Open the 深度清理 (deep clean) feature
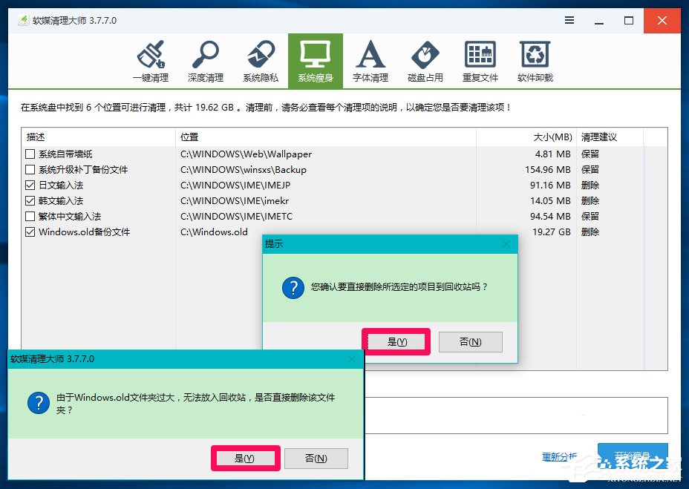 pos(205,59)
